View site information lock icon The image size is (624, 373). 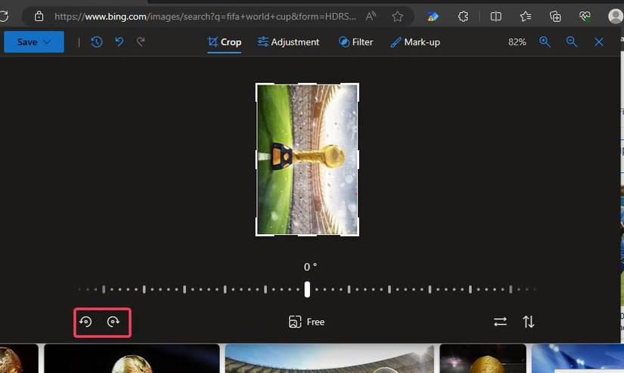tap(39, 17)
